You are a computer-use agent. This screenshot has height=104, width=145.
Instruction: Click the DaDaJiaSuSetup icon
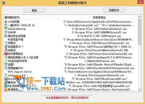(x=6, y=29)
